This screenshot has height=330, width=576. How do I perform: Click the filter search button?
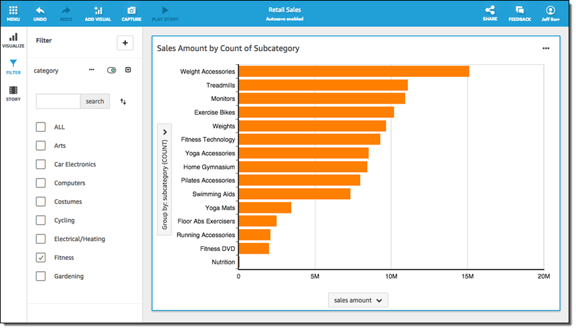[95, 101]
